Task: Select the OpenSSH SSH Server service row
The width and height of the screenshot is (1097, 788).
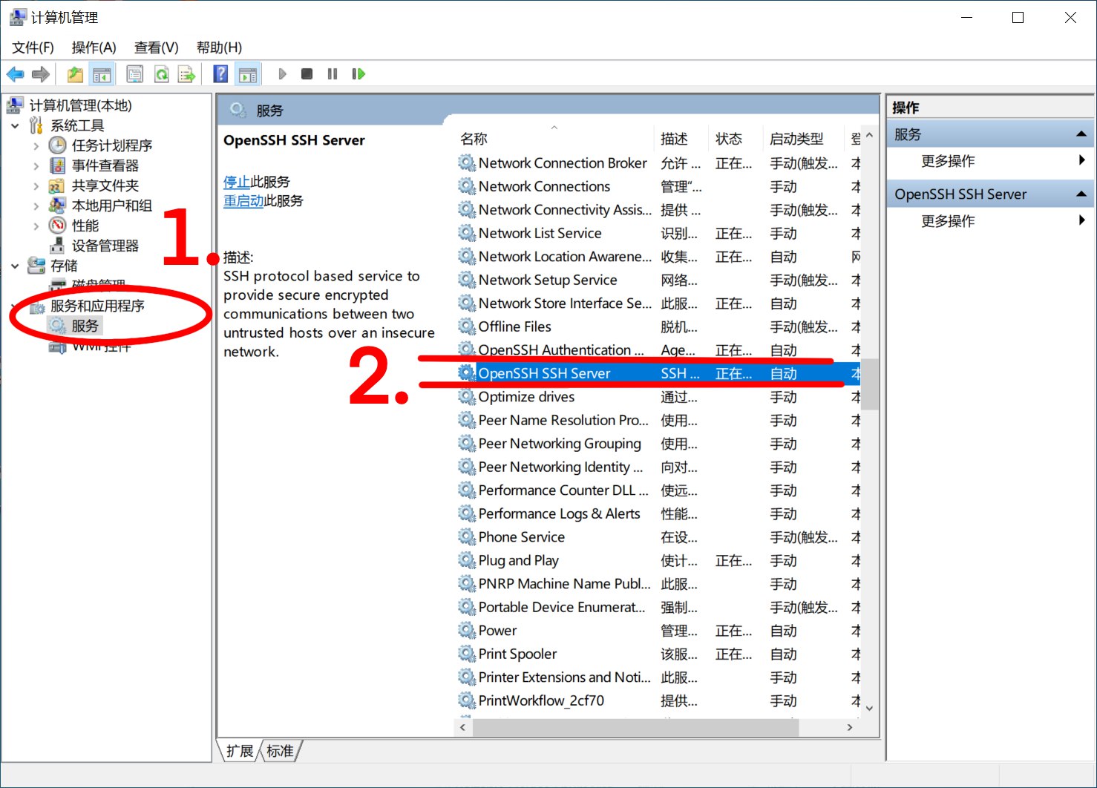Action: (658, 373)
